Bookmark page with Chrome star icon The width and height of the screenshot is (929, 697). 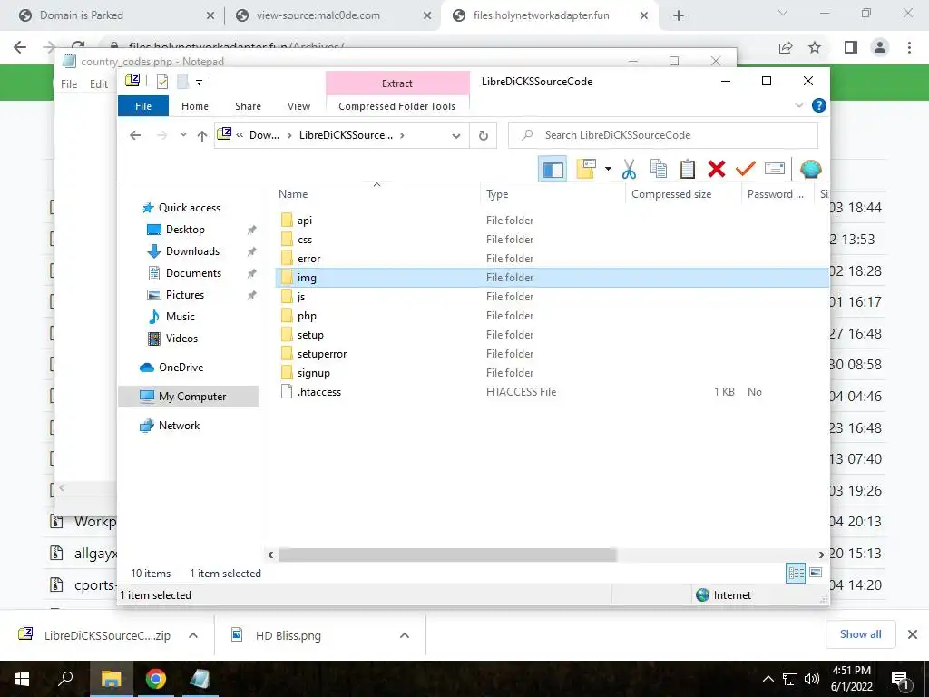coord(815,47)
